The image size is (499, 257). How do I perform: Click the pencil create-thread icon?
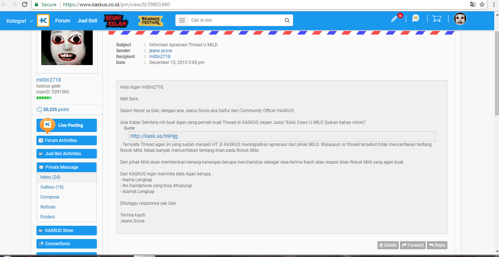point(395,19)
